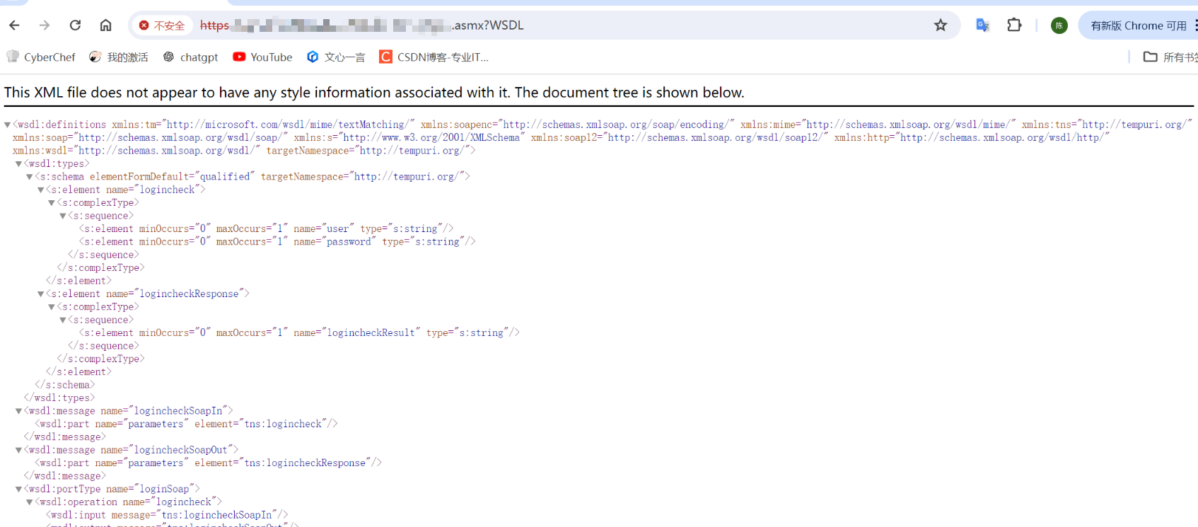This screenshot has height=527, width=1198.
Task: Collapse the logincheck element node
Action: click(40, 190)
